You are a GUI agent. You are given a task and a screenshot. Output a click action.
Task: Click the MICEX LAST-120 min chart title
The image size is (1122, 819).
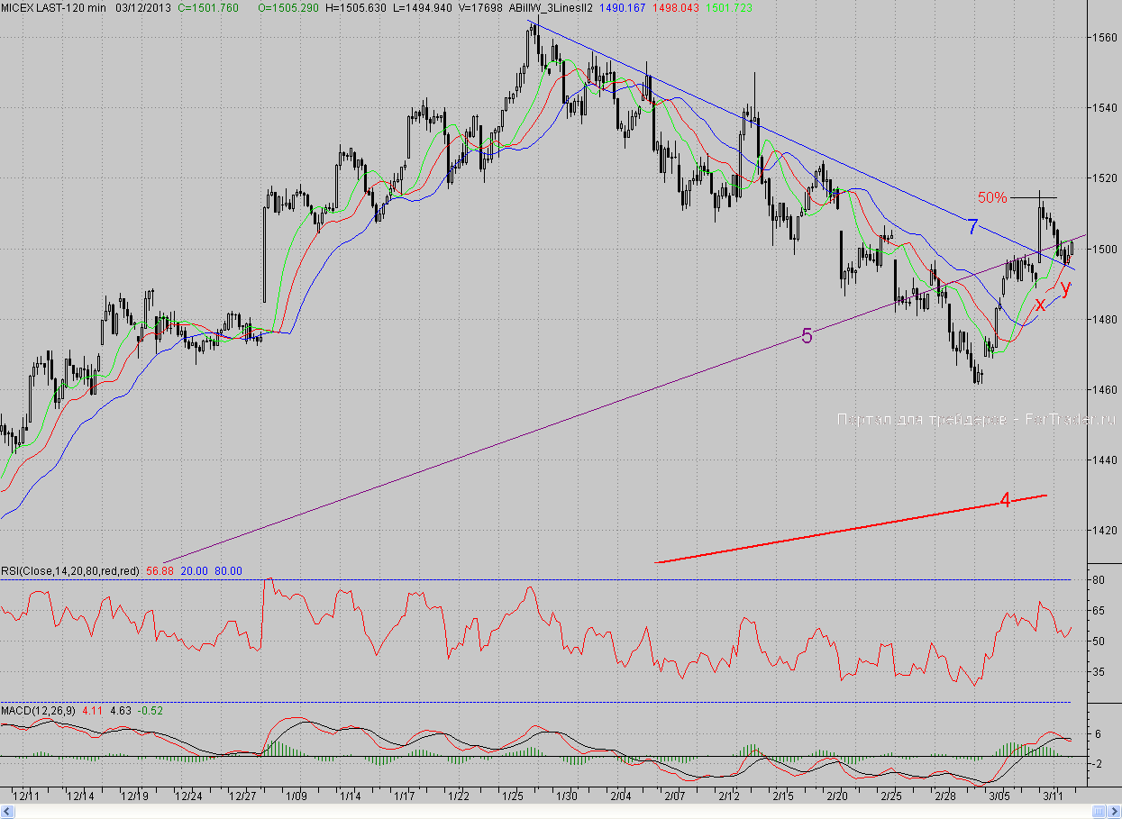coord(53,7)
